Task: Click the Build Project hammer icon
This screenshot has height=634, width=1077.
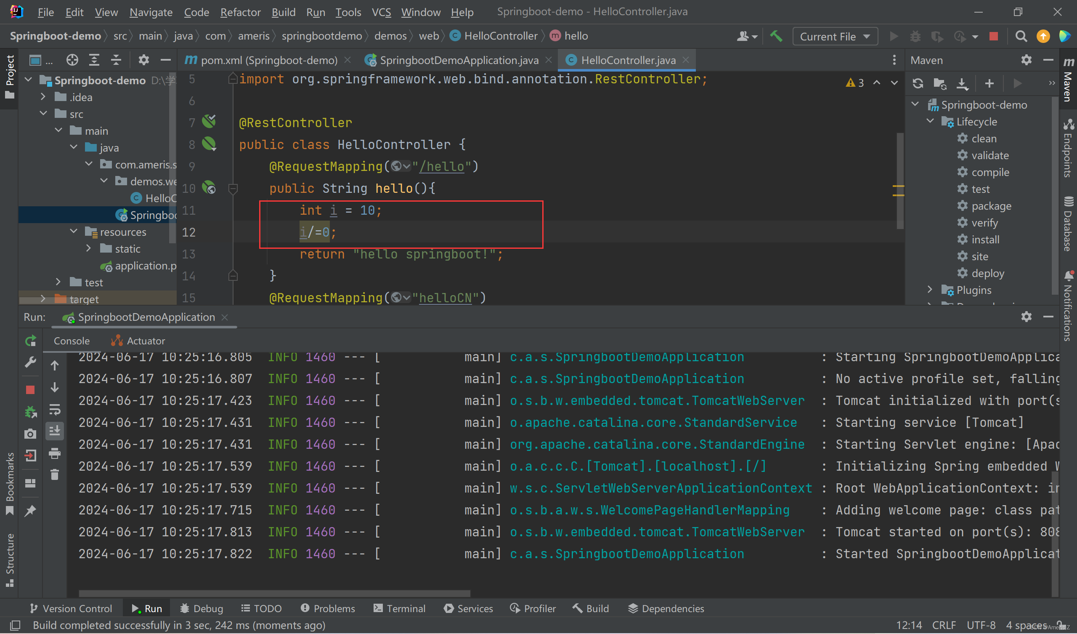Action: coord(776,36)
